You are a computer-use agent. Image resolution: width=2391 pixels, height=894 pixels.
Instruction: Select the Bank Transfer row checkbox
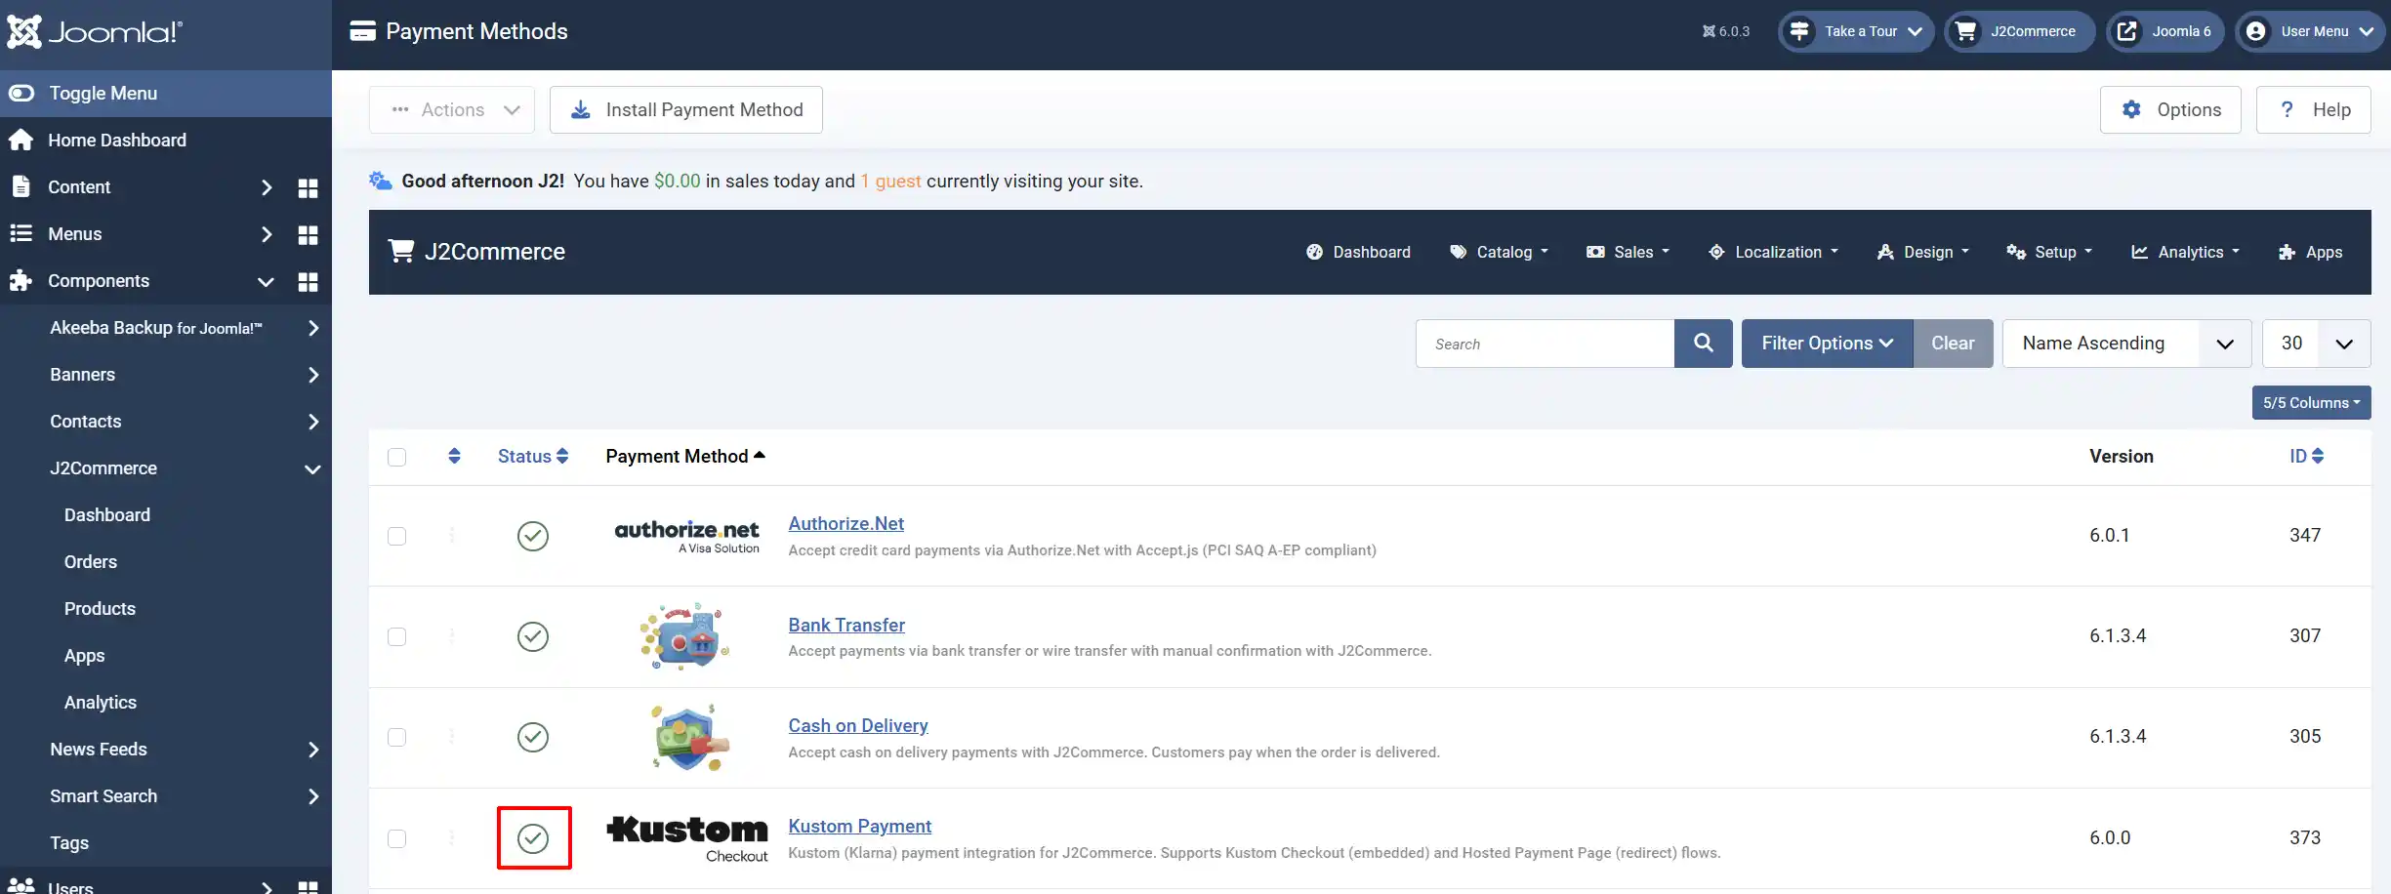point(396,636)
